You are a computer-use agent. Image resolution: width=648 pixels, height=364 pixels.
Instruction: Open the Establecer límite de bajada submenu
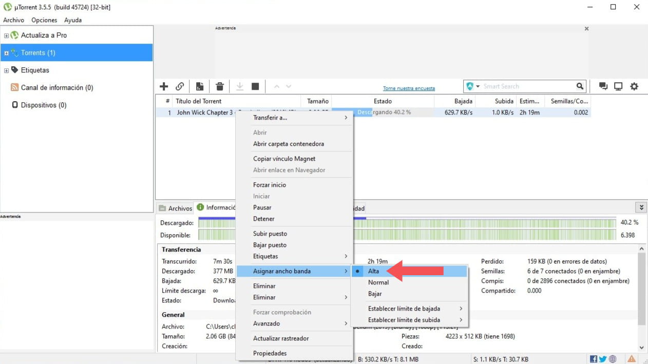click(409, 309)
